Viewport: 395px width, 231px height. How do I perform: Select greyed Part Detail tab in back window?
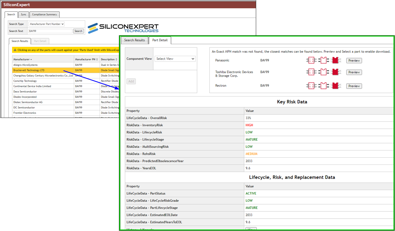(40, 41)
